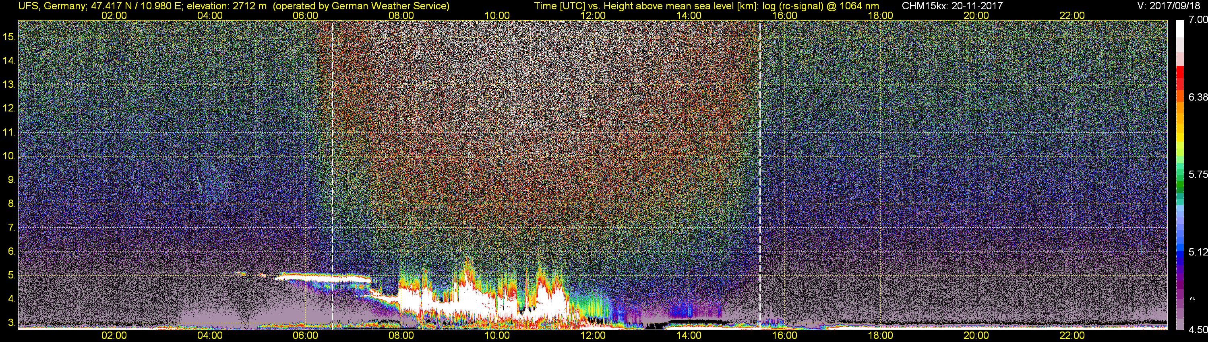Click the '14:00' label on the top time axis

tap(689, 15)
